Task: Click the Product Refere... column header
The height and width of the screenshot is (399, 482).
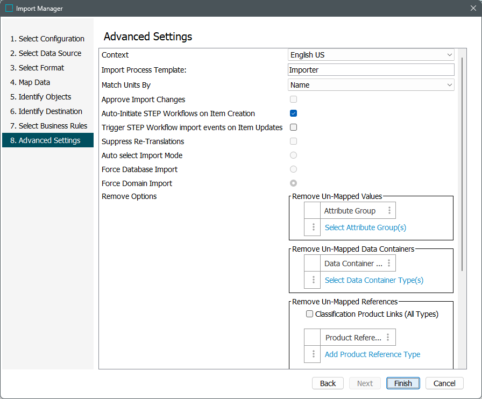Action: [x=358, y=338]
